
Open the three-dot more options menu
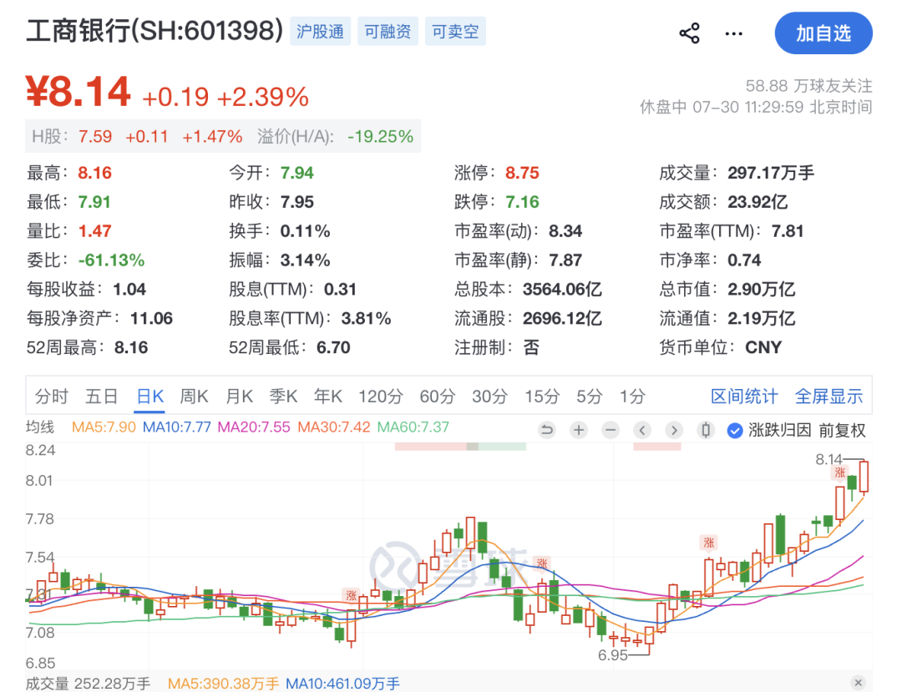point(733,34)
